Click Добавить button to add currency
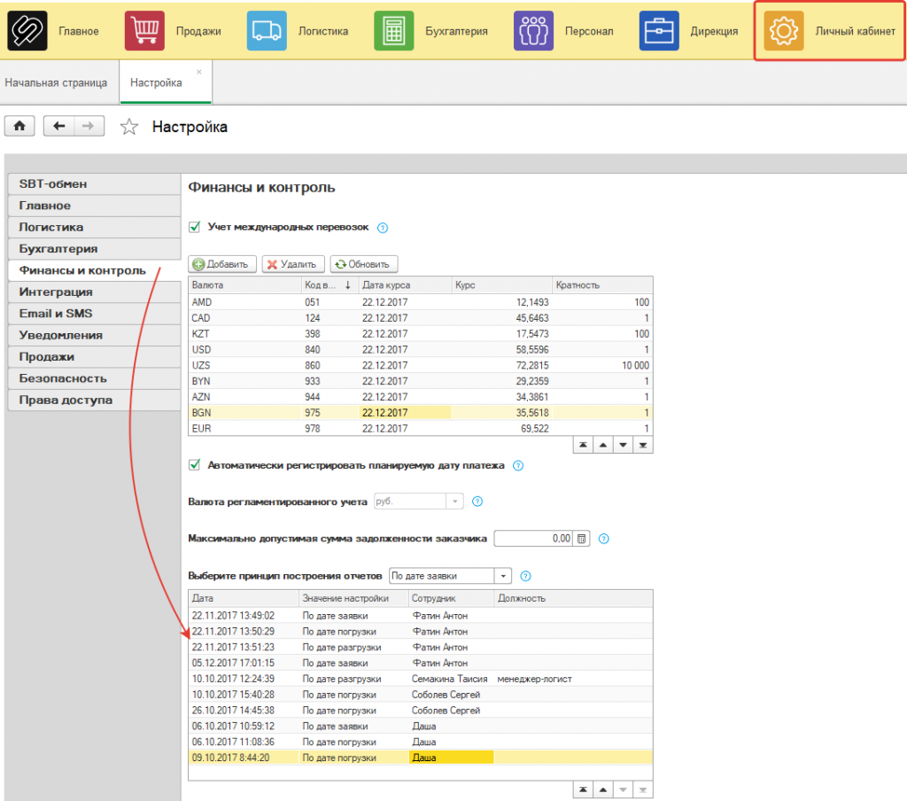Screen dimensions: 907x801 pyautogui.click(x=222, y=264)
